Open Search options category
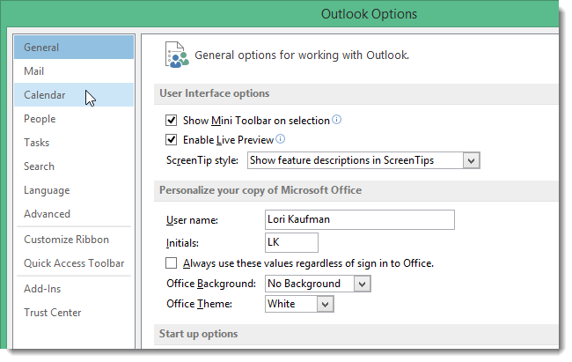This screenshot has height=362, width=572. (74, 166)
